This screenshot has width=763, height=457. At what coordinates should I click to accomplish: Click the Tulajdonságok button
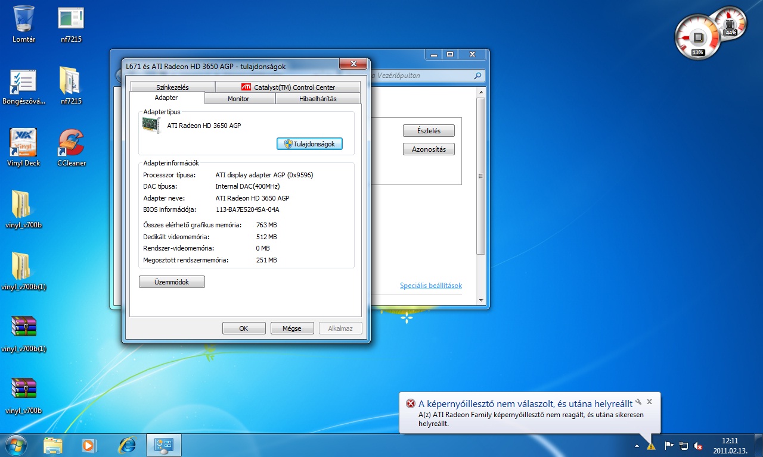309,144
